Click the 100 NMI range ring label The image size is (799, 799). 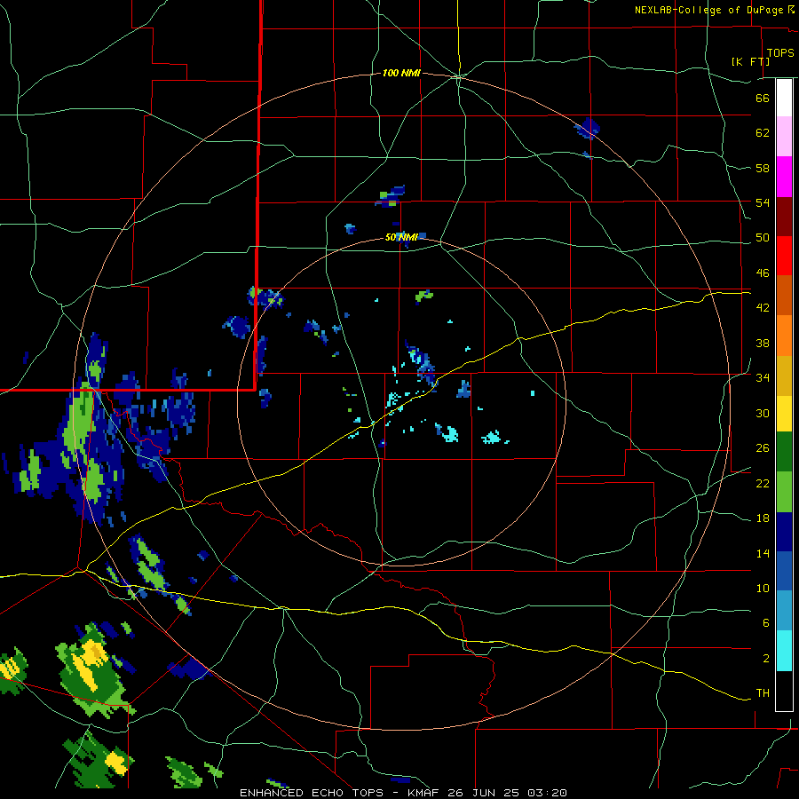[x=401, y=74]
